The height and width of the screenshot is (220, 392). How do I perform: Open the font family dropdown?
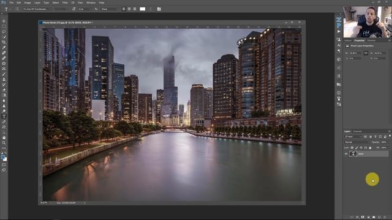point(37,9)
